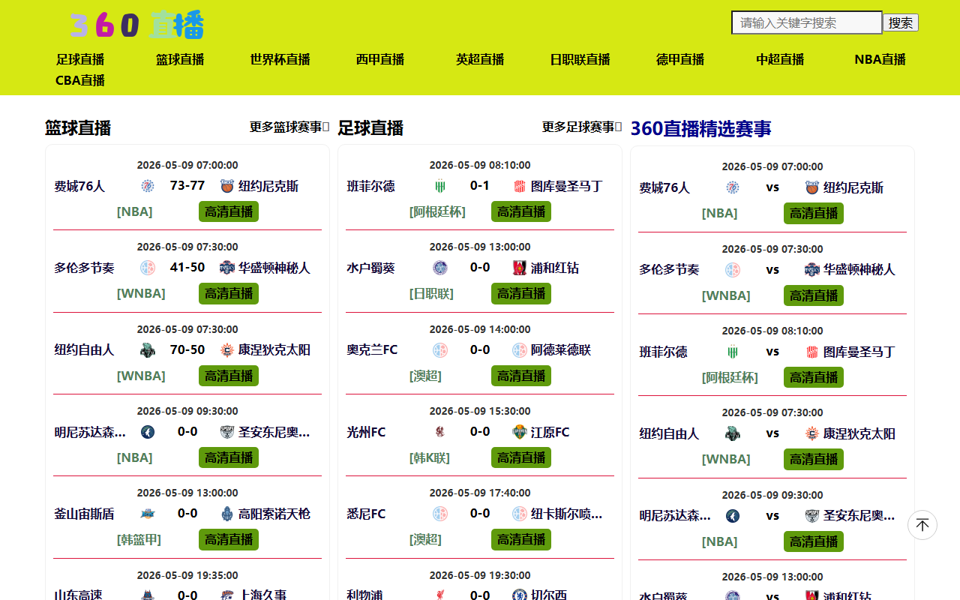Open NBA直播 nav item
This screenshot has height=600, width=960.
[x=880, y=59]
